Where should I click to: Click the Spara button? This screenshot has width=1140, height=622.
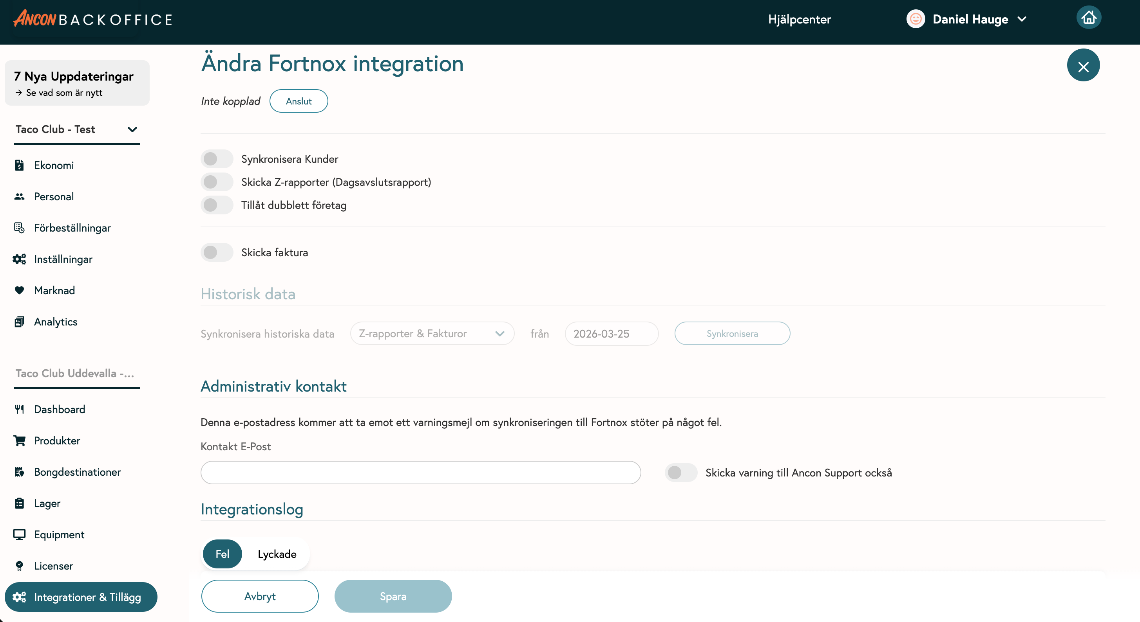click(393, 597)
